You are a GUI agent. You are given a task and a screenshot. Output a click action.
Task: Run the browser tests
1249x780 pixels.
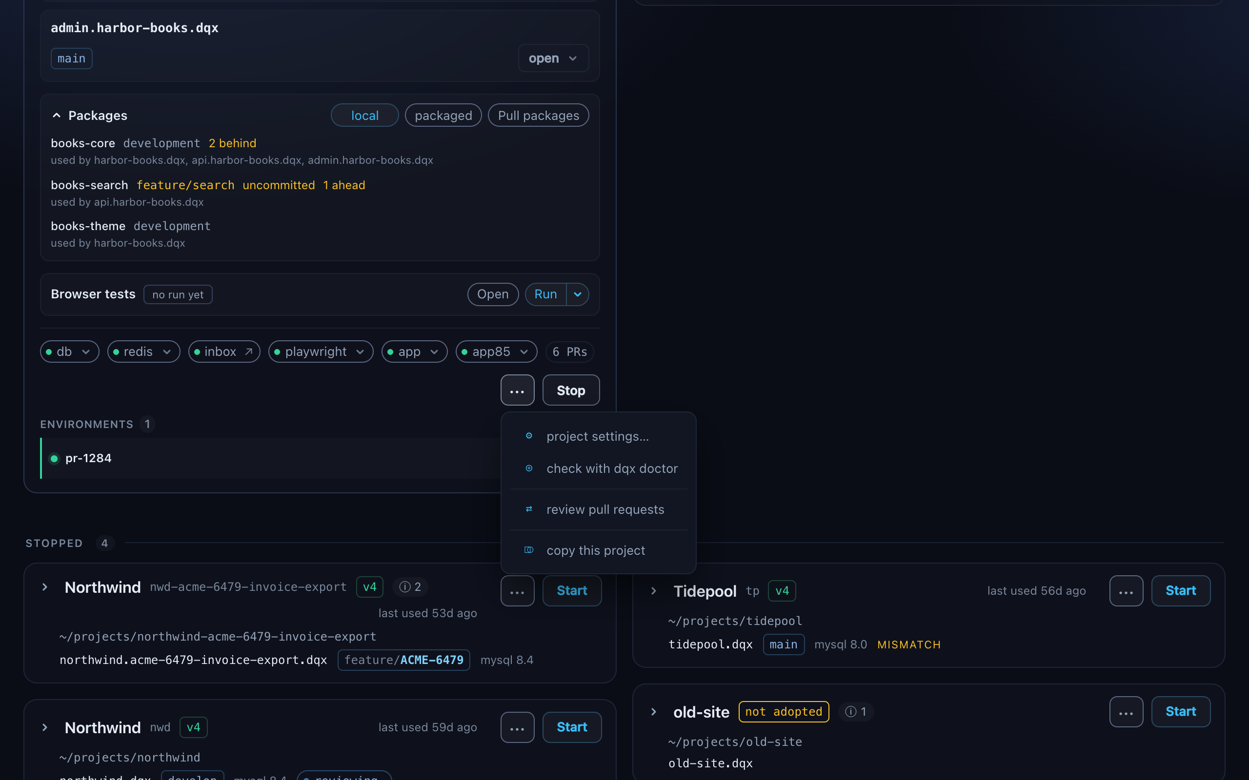pos(545,294)
